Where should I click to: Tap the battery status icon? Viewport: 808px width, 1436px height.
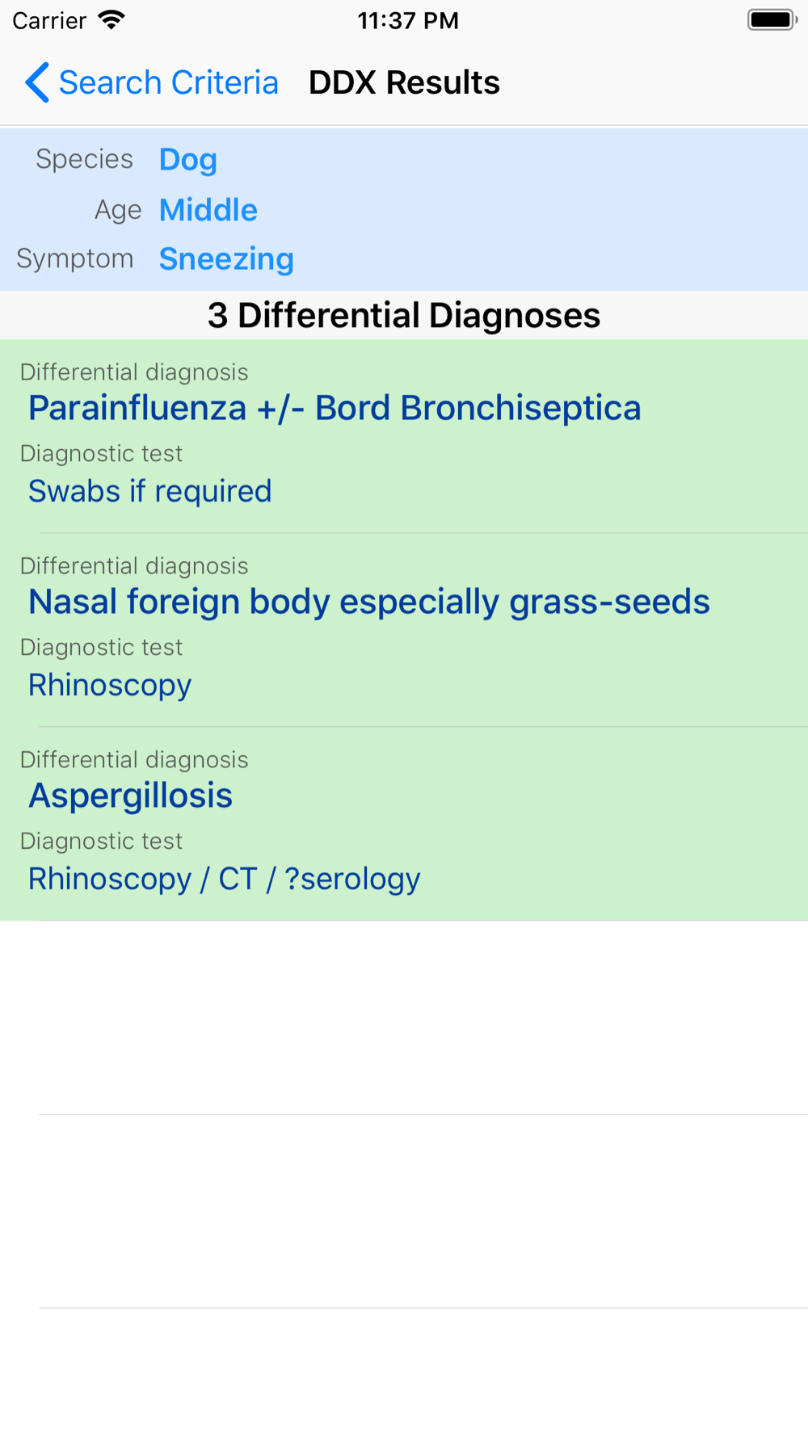772,20
